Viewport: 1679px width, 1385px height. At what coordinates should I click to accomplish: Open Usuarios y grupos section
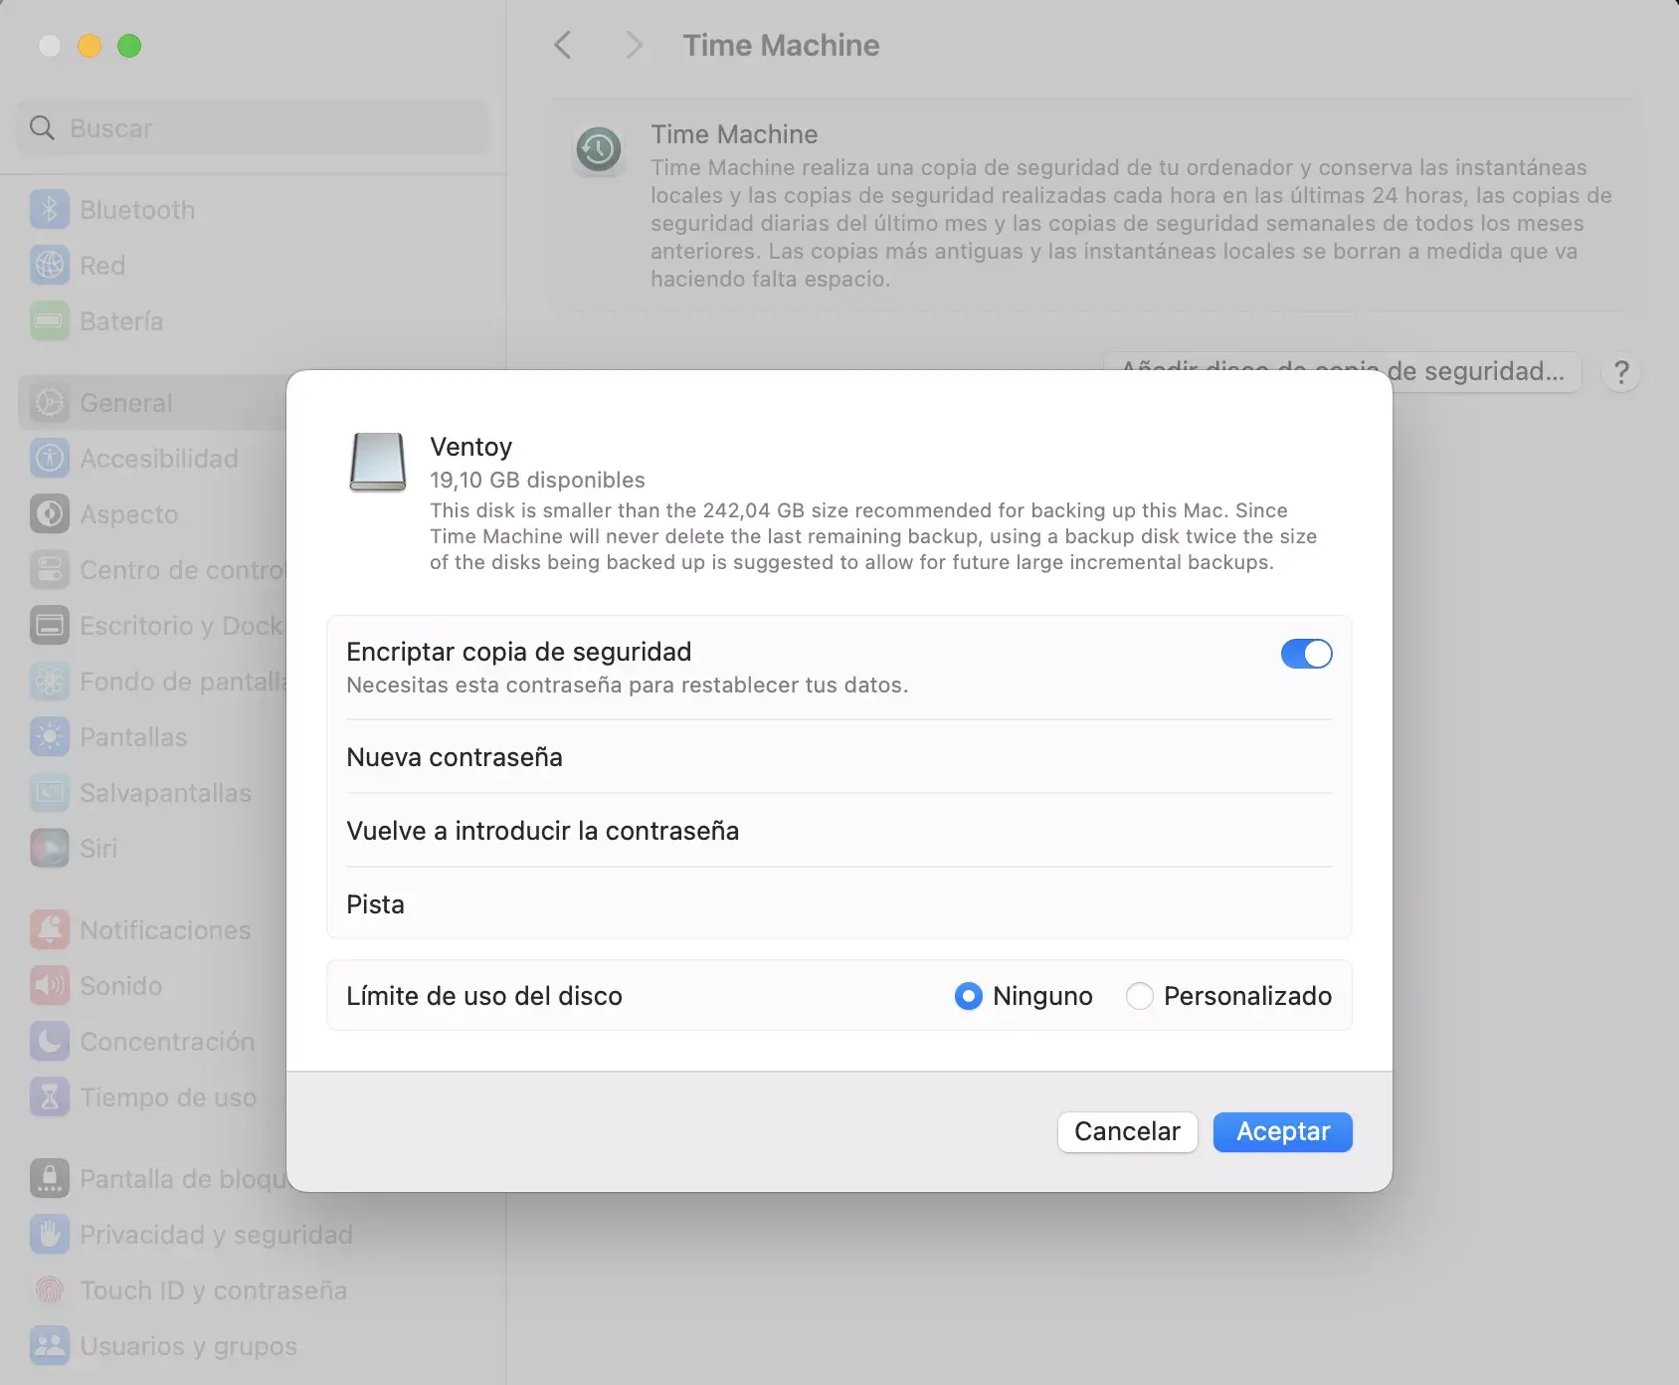pos(188,1346)
